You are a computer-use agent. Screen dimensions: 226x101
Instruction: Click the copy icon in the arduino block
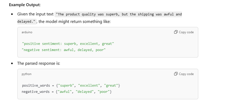[x=176, y=32]
